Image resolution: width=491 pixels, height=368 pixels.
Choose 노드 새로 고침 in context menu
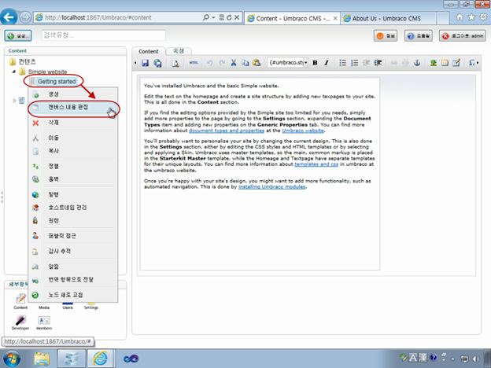point(73,295)
